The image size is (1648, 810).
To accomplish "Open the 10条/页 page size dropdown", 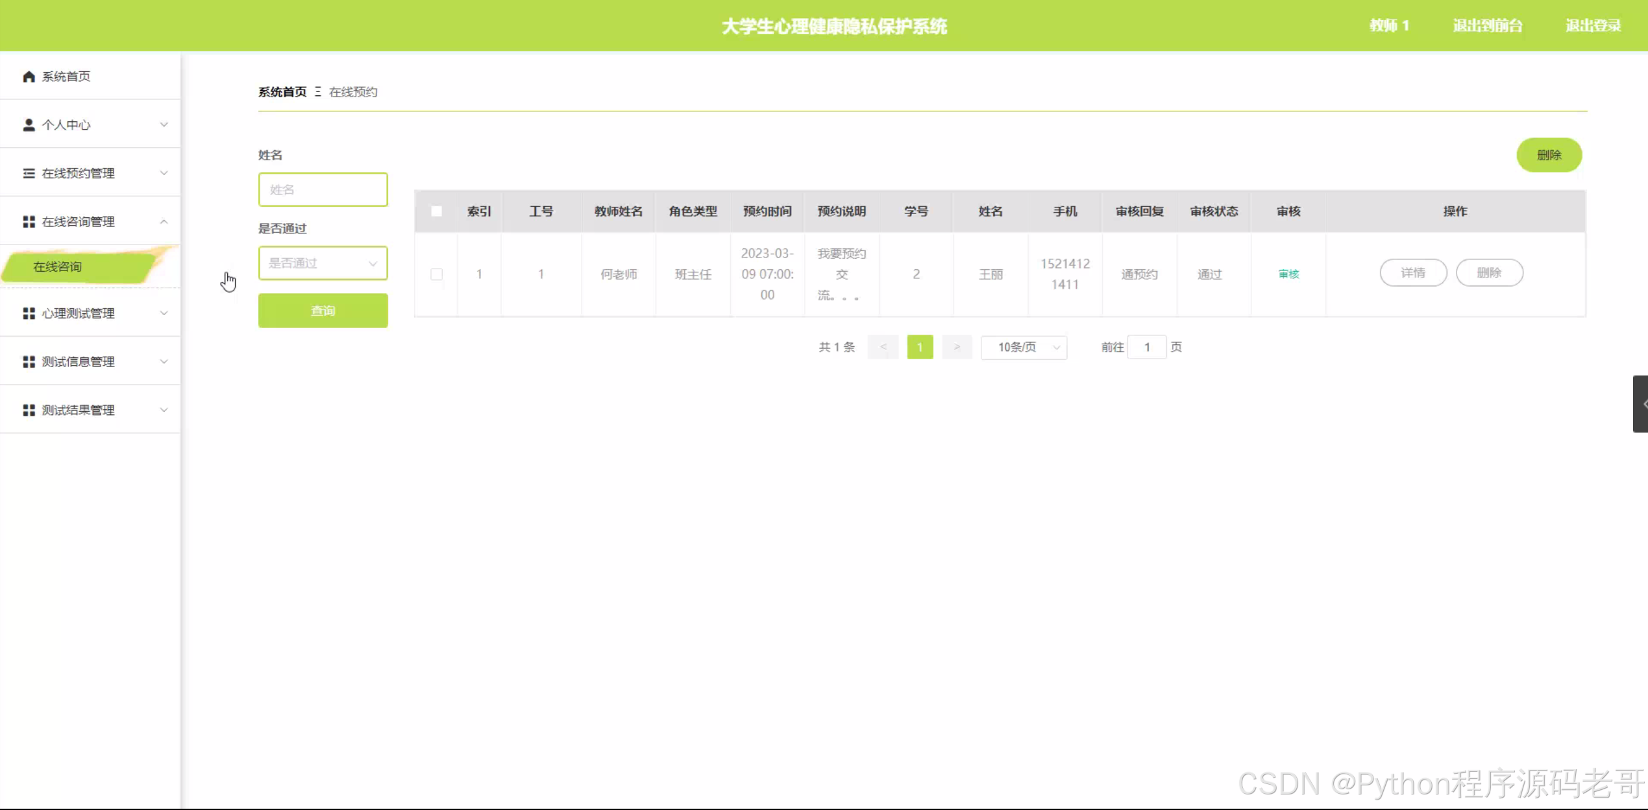I will pyautogui.click(x=1024, y=348).
